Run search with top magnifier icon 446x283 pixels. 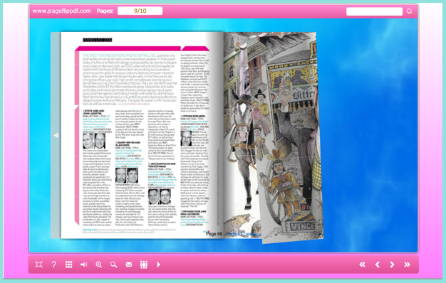tap(410, 11)
